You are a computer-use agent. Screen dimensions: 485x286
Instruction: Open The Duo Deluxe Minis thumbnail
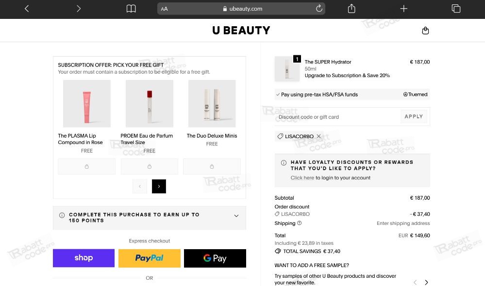212,103
